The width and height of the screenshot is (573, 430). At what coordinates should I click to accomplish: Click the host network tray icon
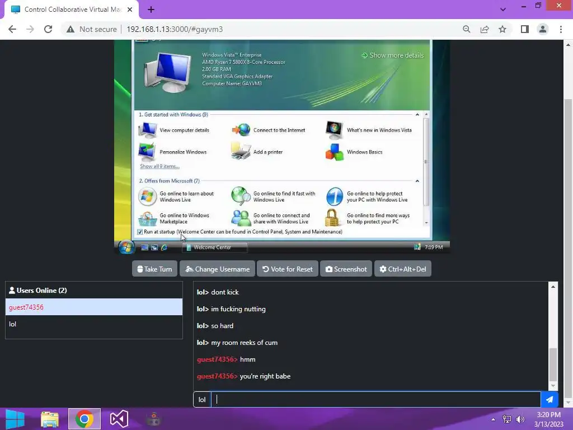pyautogui.click(x=507, y=419)
